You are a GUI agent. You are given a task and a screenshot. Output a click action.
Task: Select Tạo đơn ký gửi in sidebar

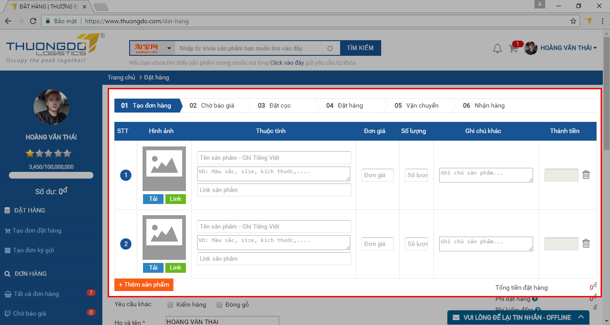[33, 250]
